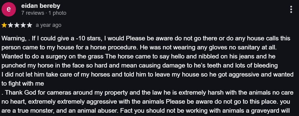Click the '7 reviews · 1 photo' text

tap(44, 13)
